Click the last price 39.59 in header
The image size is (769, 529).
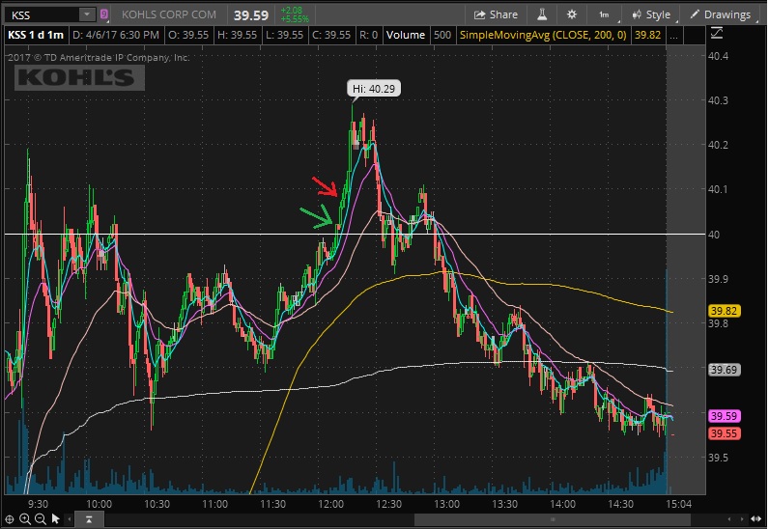pyautogui.click(x=251, y=15)
